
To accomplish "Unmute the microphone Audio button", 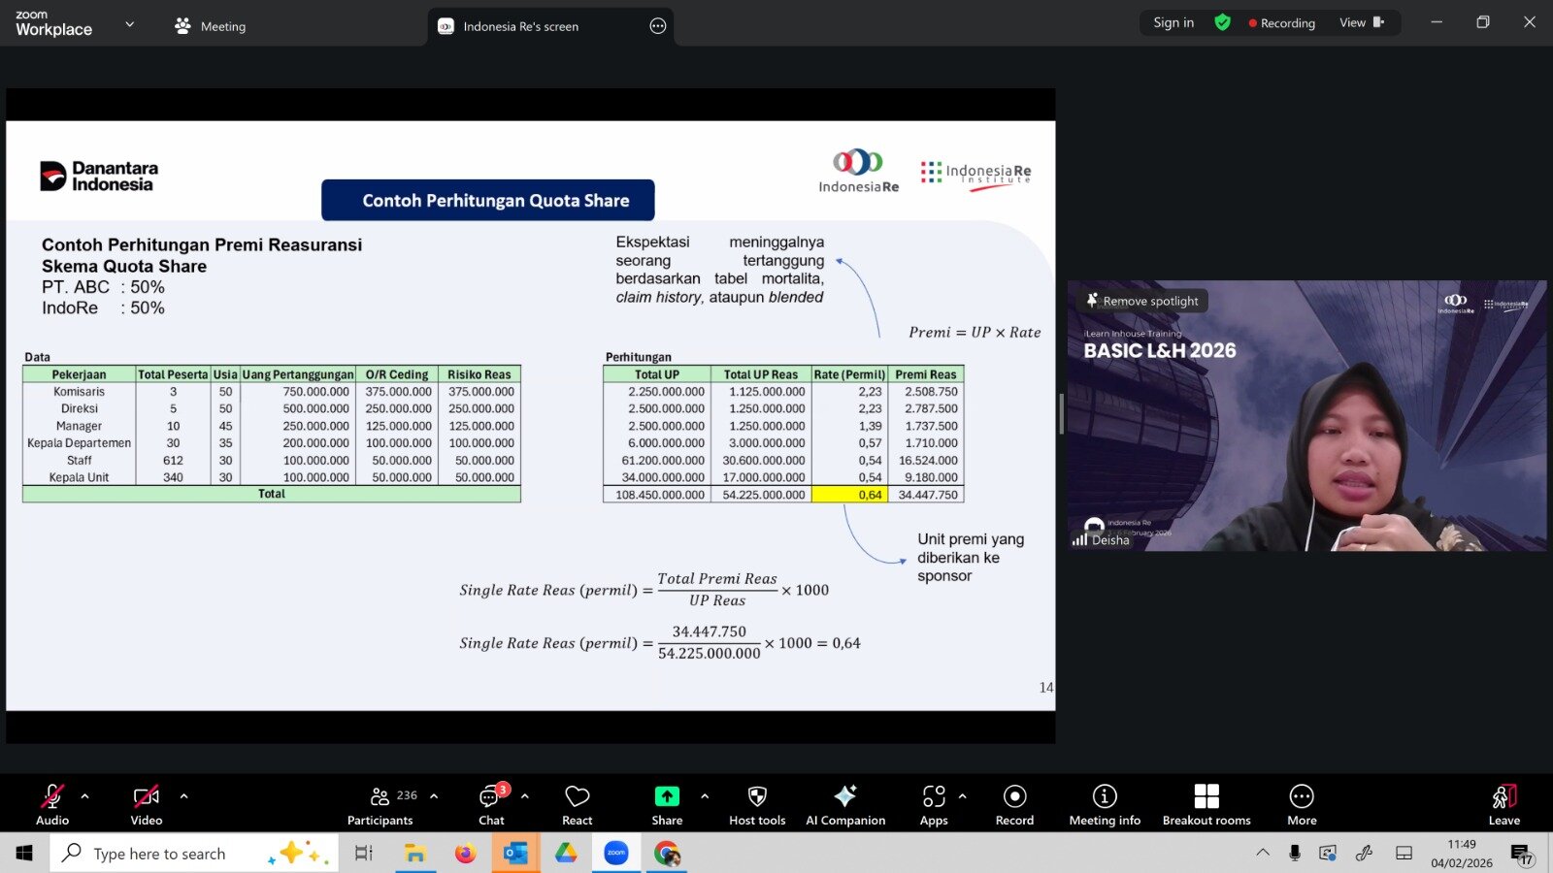I will click(x=52, y=804).
